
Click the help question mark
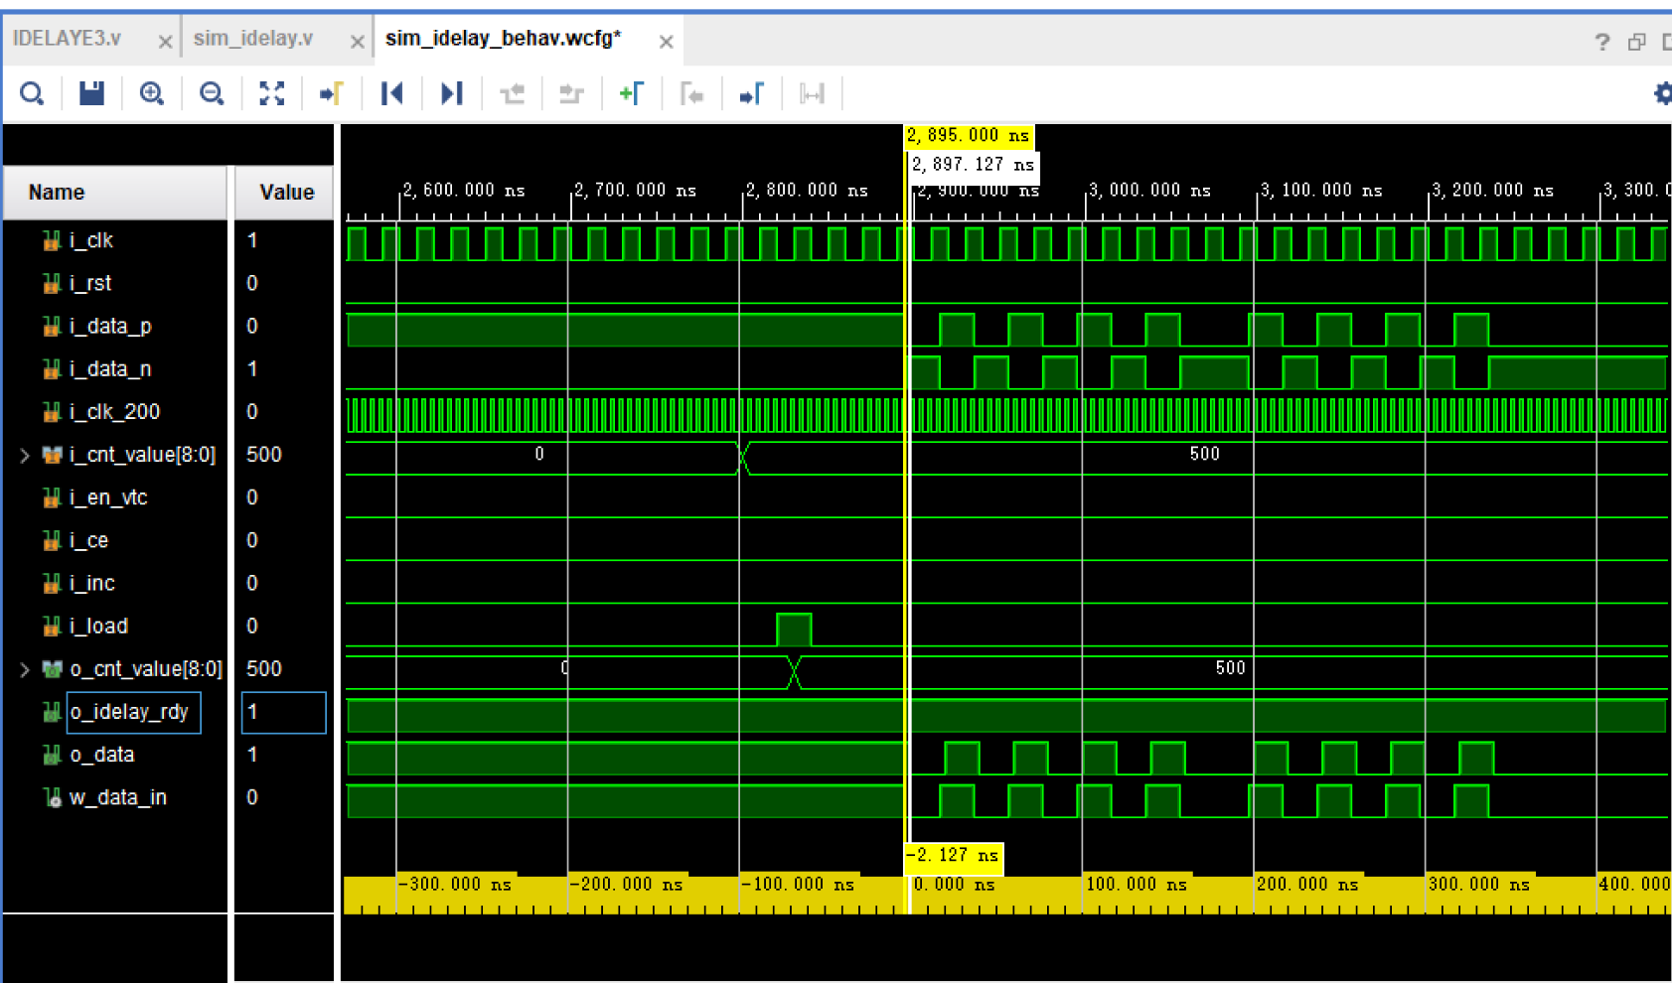(1600, 40)
